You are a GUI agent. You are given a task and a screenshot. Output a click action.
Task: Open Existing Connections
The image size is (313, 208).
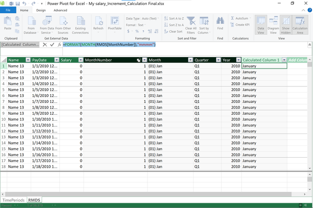(x=80, y=25)
